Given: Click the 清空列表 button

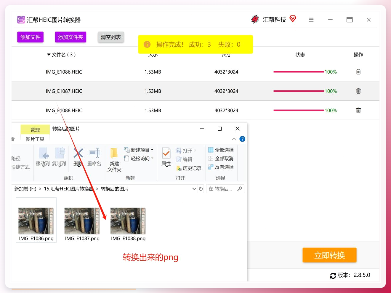Looking at the screenshot, I should [111, 37].
